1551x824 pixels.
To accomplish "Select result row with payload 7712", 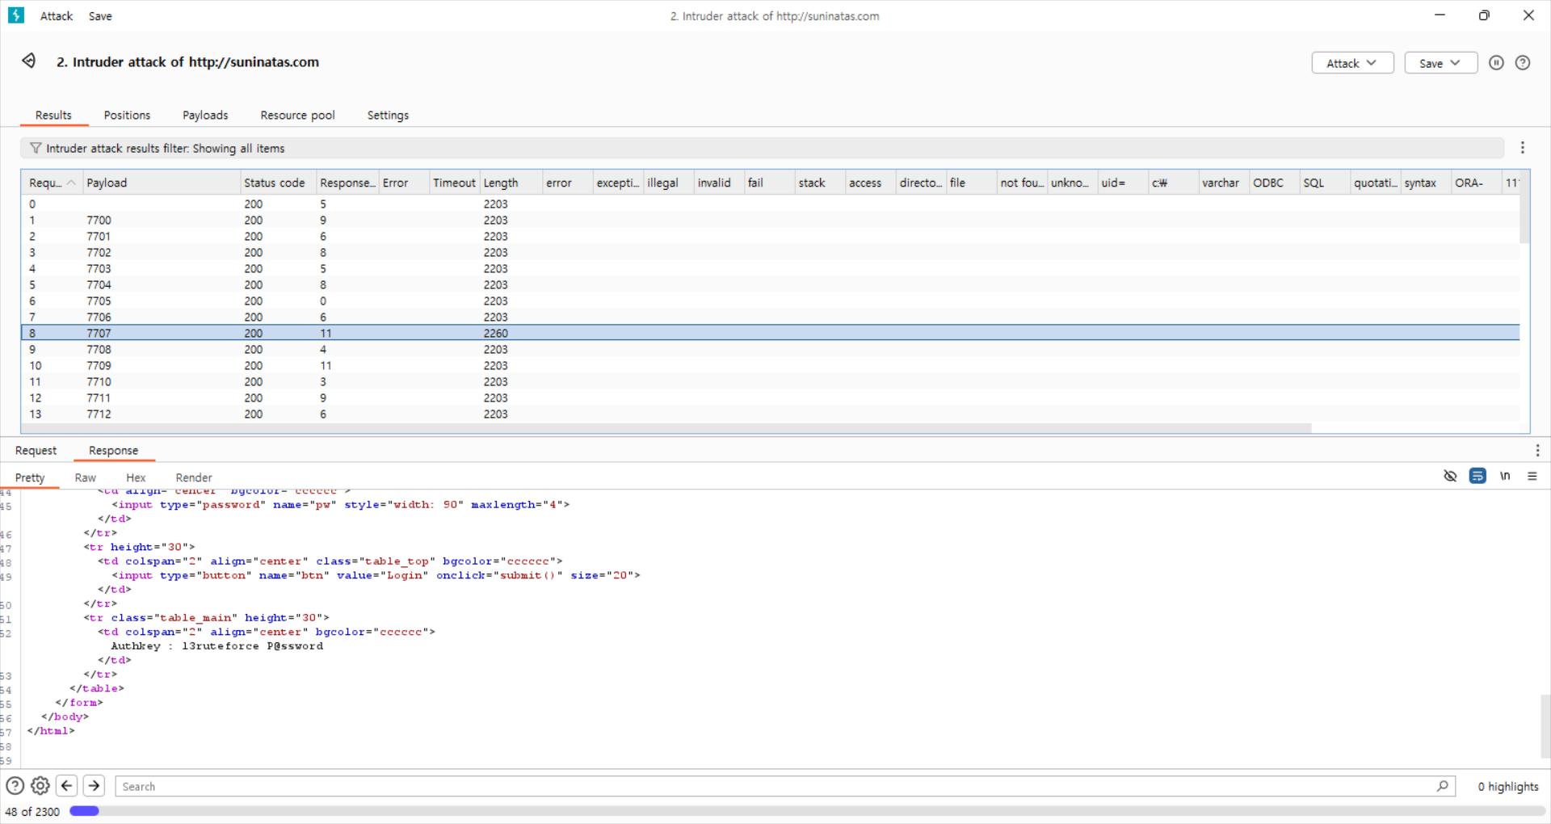I will click(771, 414).
